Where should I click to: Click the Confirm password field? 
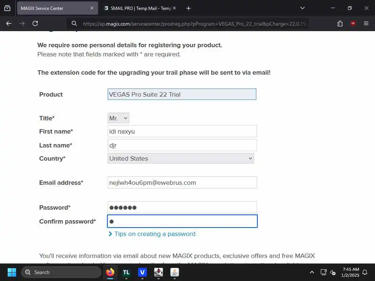pos(182,221)
